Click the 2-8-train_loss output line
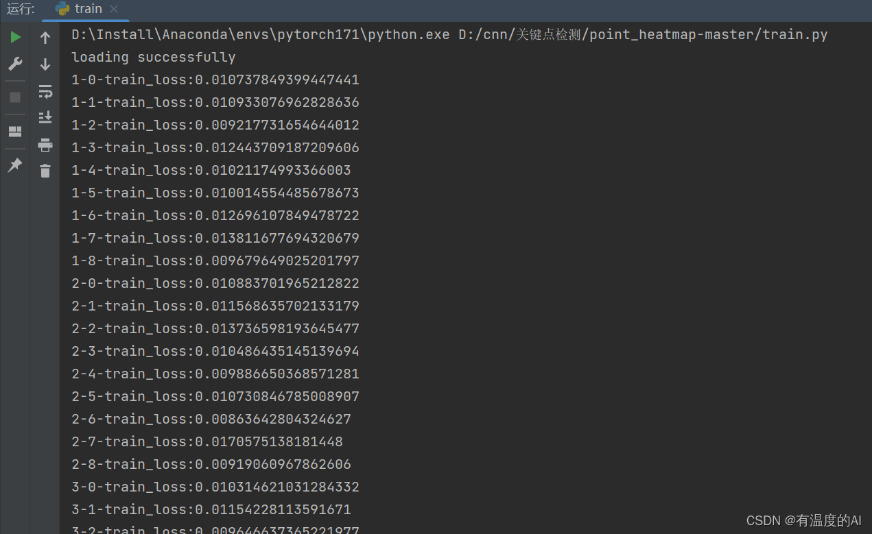The image size is (872, 534). coord(211,465)
